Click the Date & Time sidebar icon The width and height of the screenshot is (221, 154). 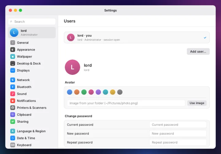pyautogui.click(x=13, y=138)
